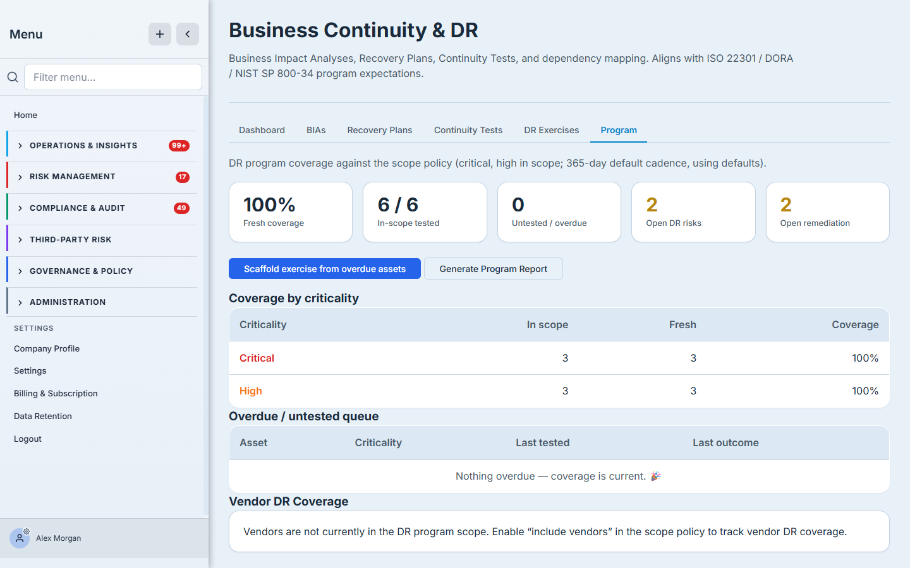The height and width of the screenshot is (568, 910).
Task: Click 100% coverage value in High row
Action: point(865,391)
